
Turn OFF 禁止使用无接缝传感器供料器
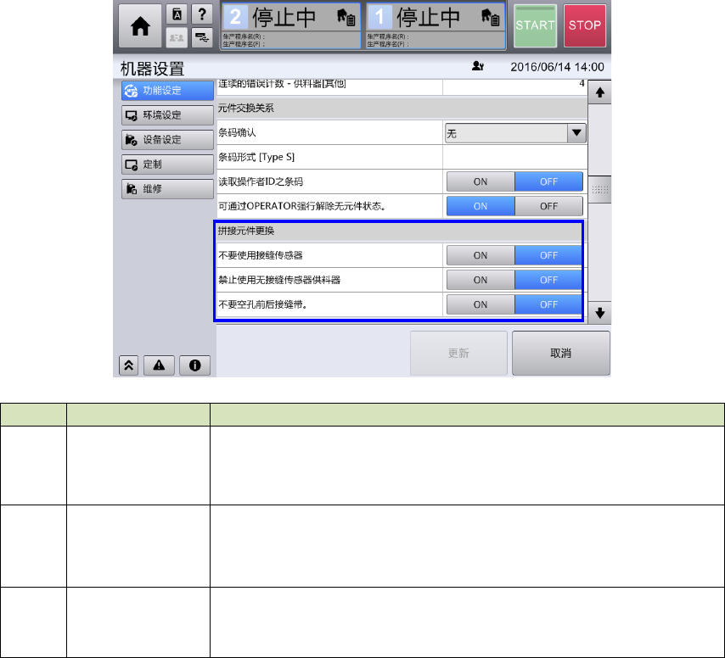(x=548, y=280)
